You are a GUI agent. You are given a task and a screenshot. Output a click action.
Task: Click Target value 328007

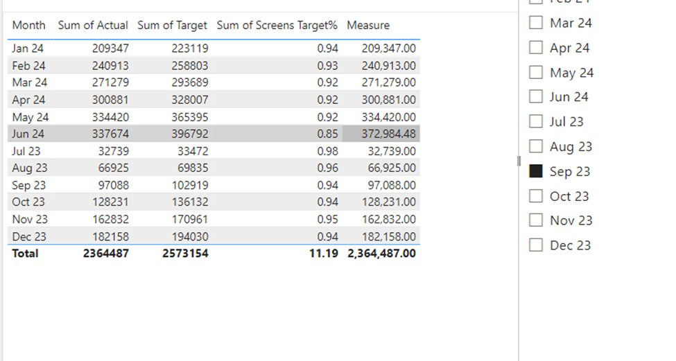[190, 100]
